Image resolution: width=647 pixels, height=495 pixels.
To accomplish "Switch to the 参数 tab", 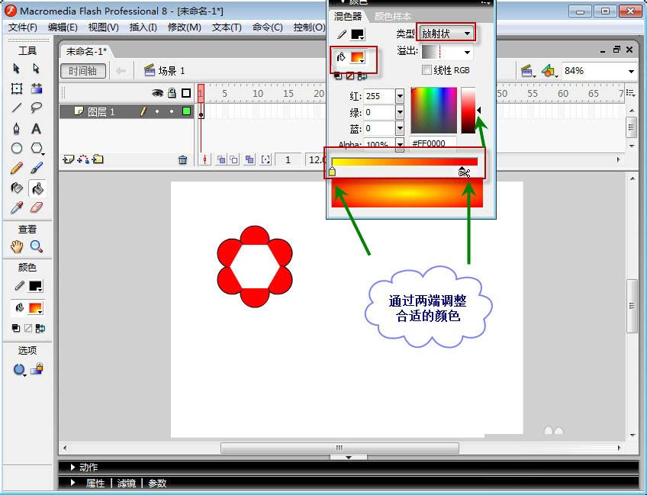I will [157, 483].
